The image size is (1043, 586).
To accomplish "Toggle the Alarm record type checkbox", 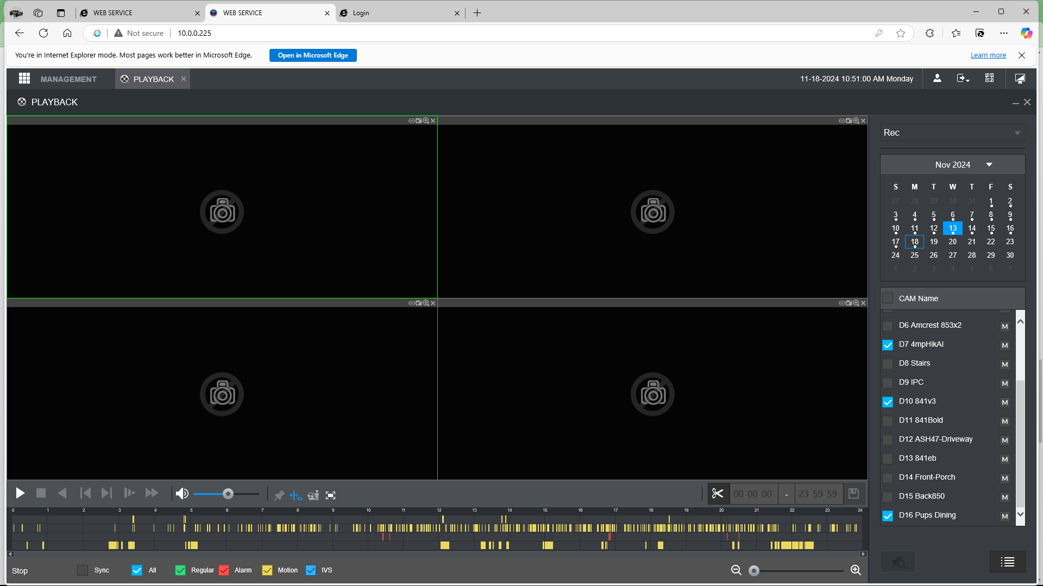I will tap(224, 570).
